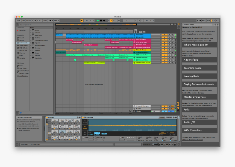
Task: Click the H optimize height button
Action: 172,24
